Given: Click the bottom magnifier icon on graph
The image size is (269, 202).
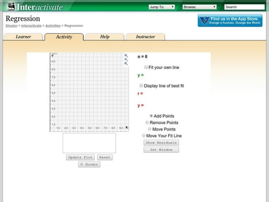Looking at the screenshot, I should click(x=126, y=64).
